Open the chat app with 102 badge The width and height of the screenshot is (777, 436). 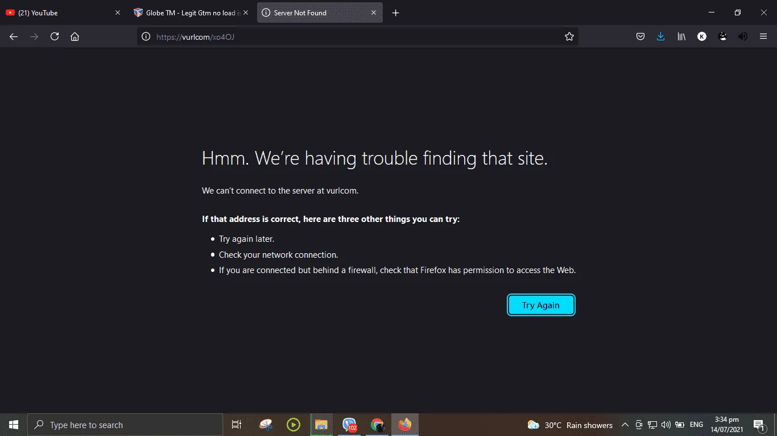(349, 425)
